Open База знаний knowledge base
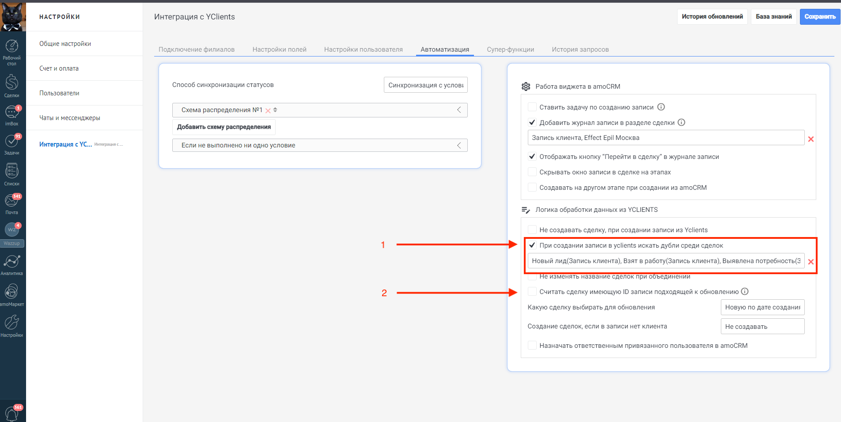This screenshot has height=422, width=841. [x=774, y=17]
